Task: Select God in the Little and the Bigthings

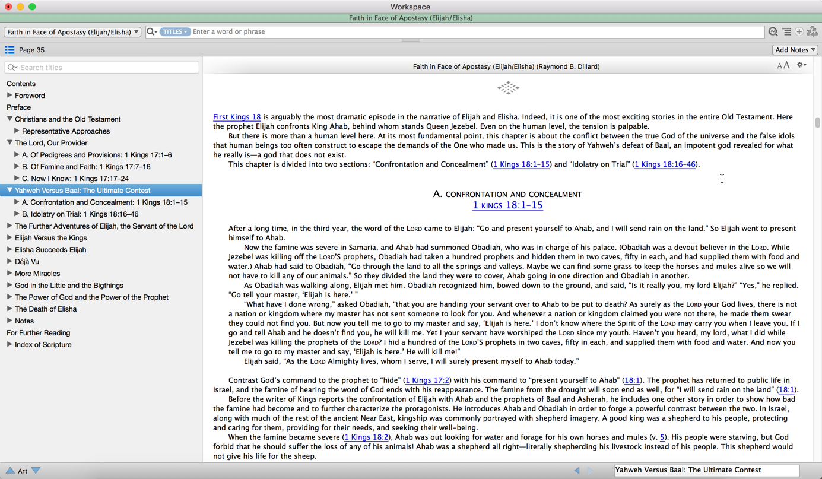Action: pos(69,286)
